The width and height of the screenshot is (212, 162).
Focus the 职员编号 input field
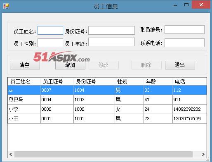pyautogui.click(x=184, y=29)
